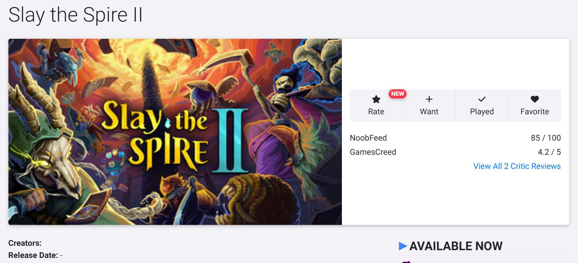Click the Release Date label
The image size is (578, 263).
(x=33, y=255)
